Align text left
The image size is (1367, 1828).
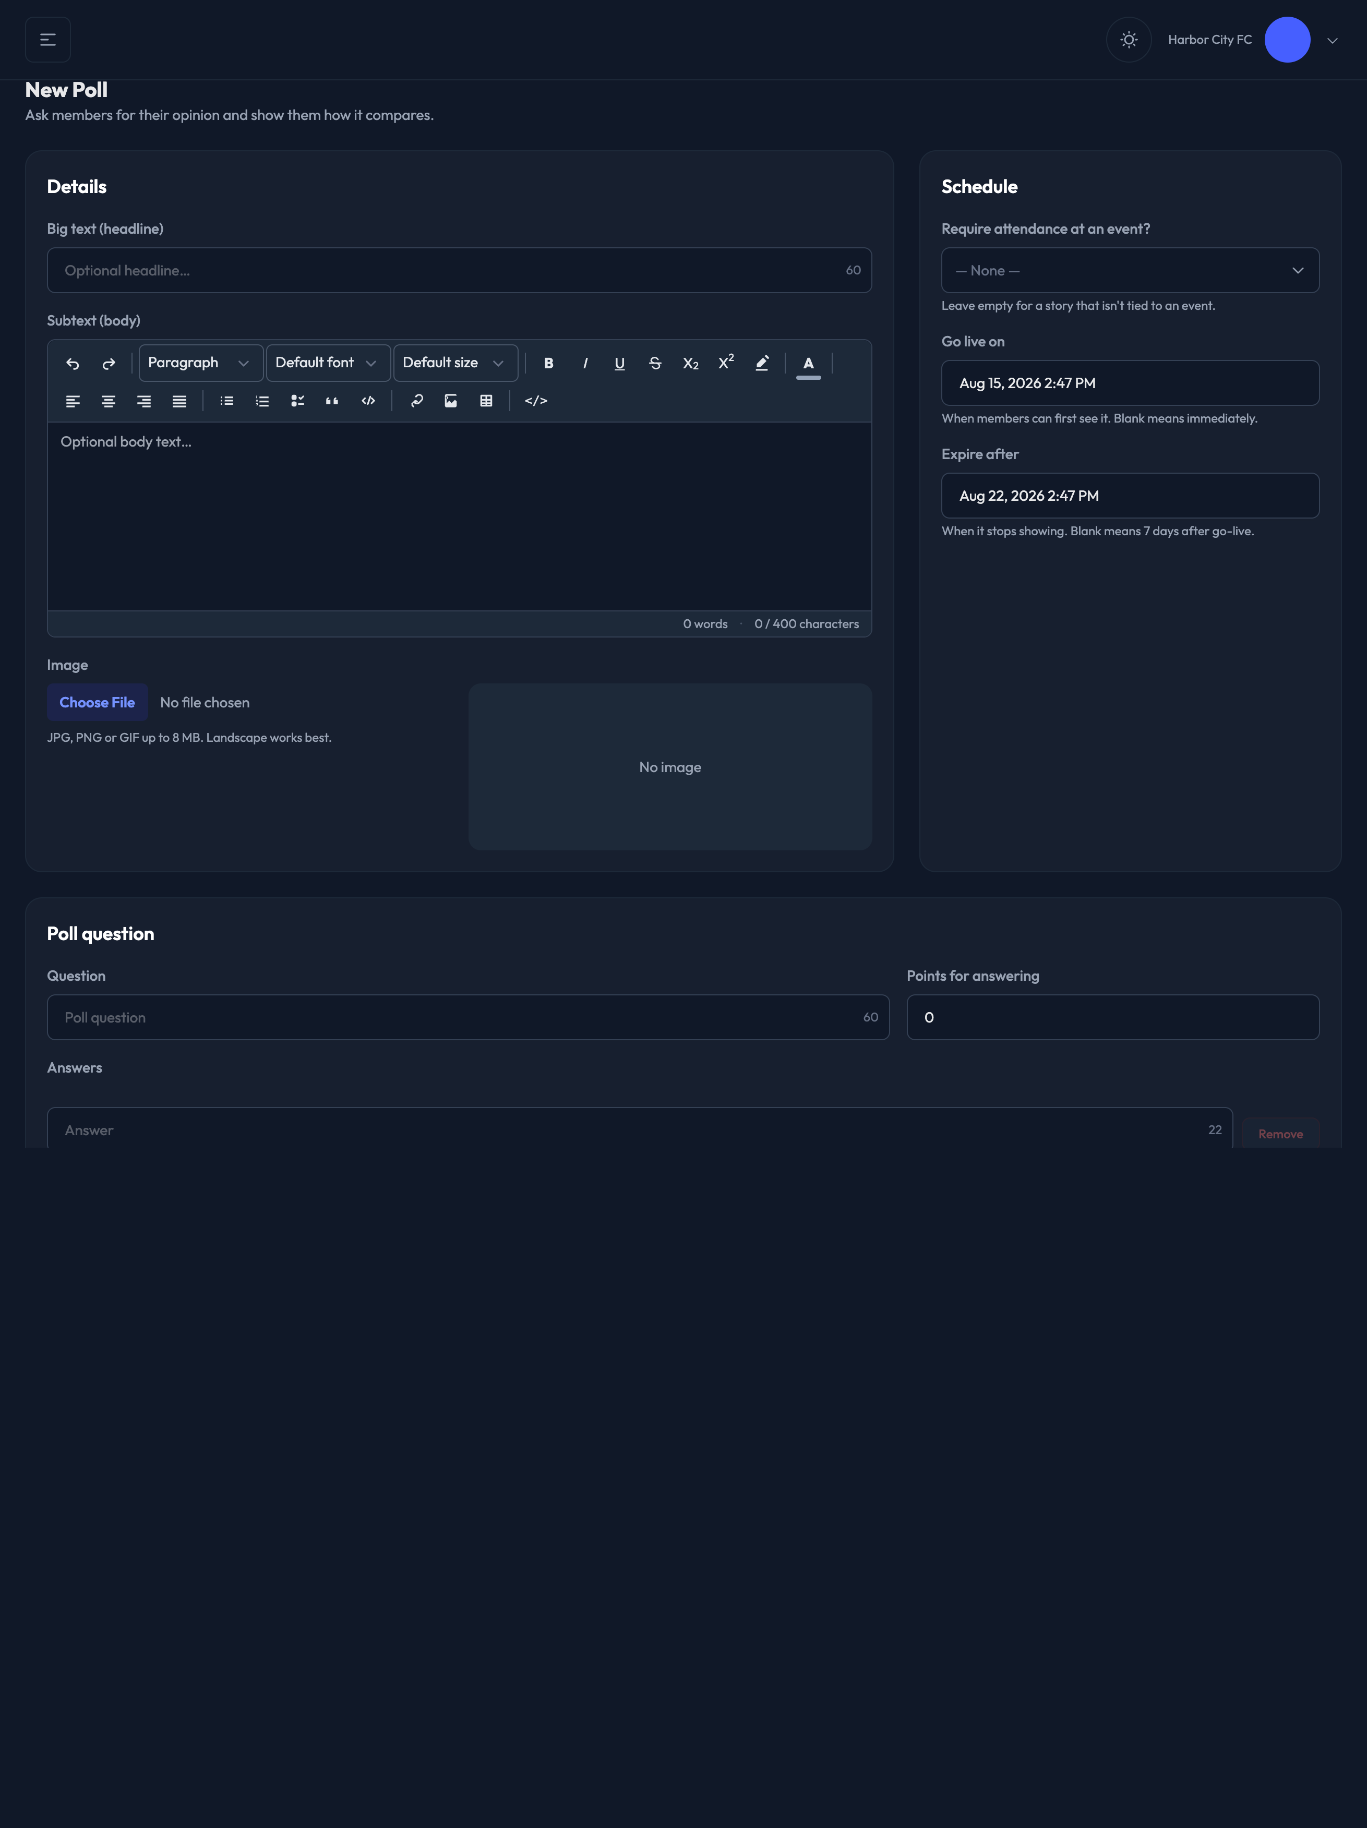(x=73, y=402)
